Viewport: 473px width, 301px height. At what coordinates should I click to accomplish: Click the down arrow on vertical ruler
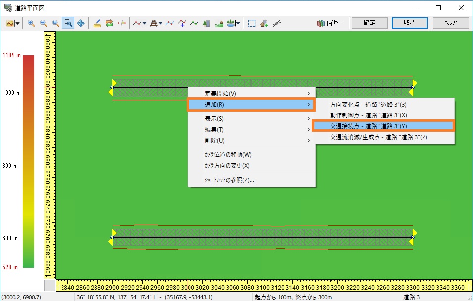click(47, 276)
